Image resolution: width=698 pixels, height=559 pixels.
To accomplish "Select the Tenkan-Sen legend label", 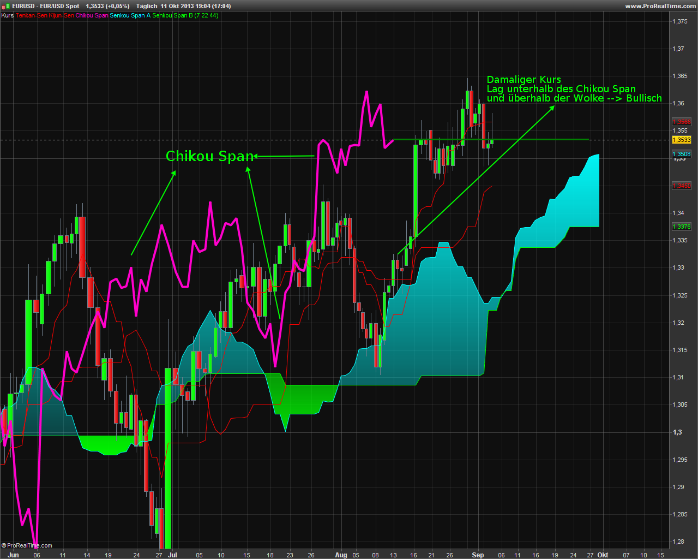I will point(32,15).
